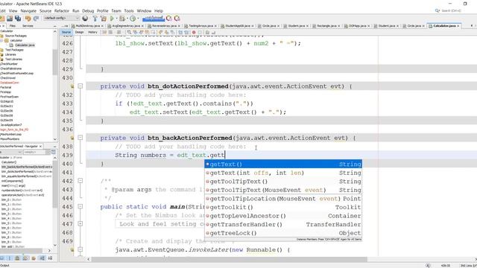The width and height of the screenshot is (477, 268).
Task: Close the Navigator panel tab
Action: (40, 146)
